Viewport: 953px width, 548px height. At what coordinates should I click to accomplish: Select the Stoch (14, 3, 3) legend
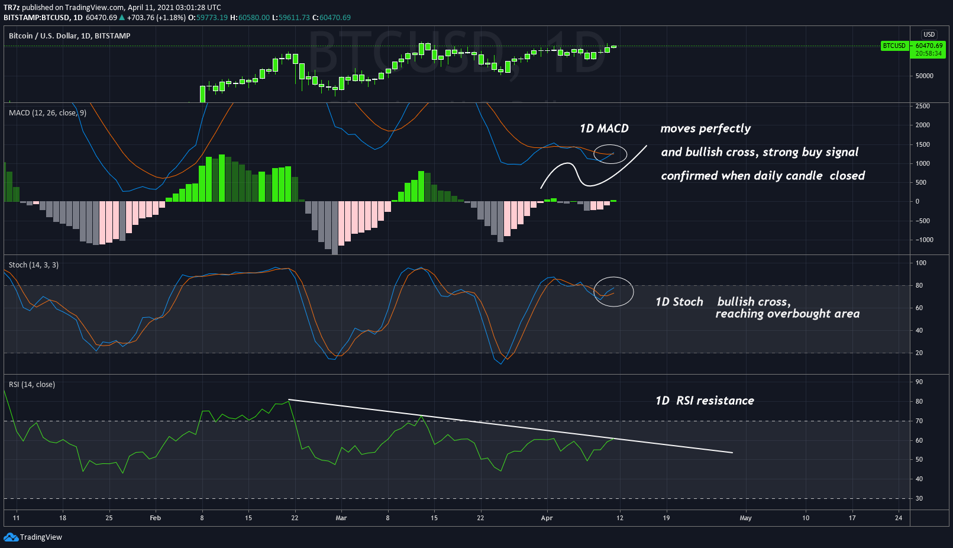(34, 265)
